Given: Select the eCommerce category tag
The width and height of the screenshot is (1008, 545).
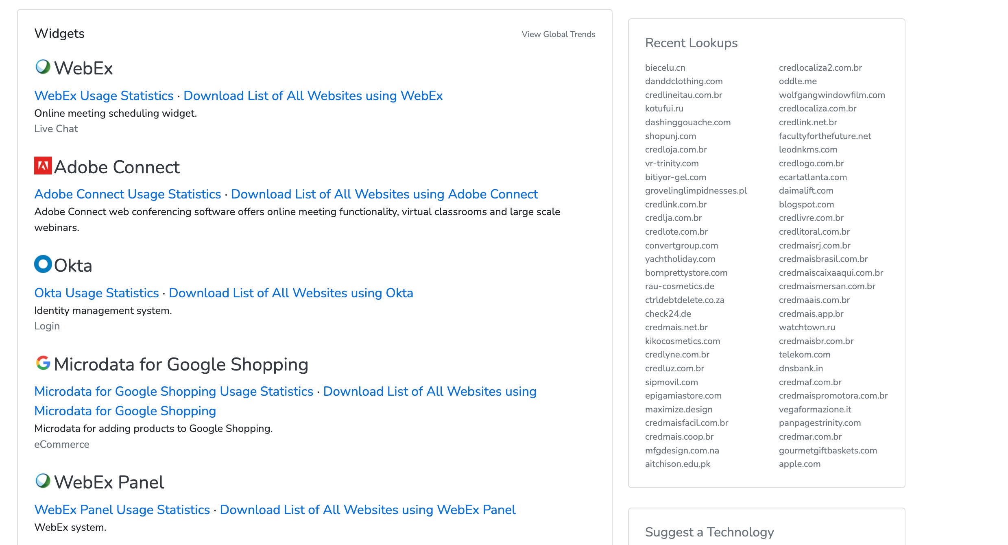Looking at the screenshot, I should coord(62,445).
